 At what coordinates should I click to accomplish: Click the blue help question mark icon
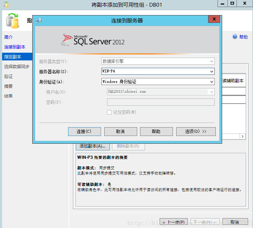click(235, 37)
